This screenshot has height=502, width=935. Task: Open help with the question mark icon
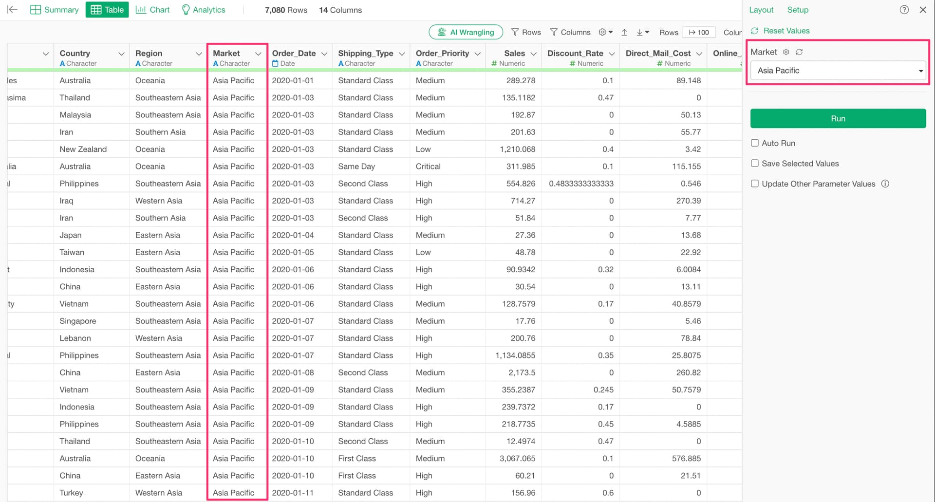(904, 10)
